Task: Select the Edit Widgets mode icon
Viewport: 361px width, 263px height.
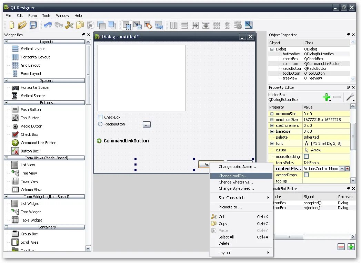Action: (127, 25)
